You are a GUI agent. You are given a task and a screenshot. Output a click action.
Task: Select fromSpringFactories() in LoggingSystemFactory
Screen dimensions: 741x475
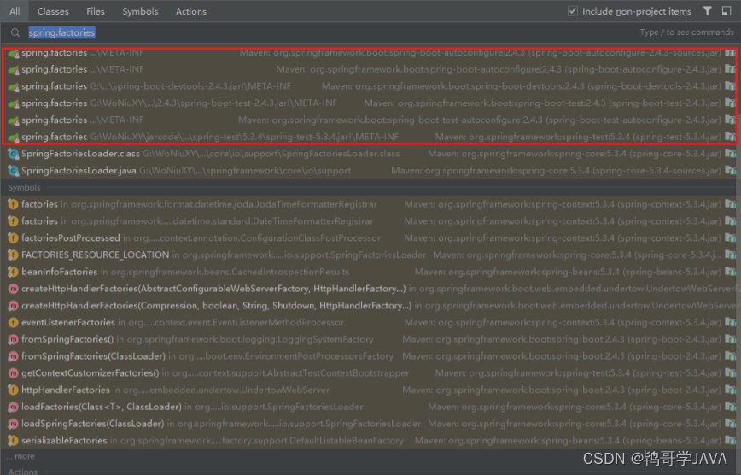coord(370,339)
